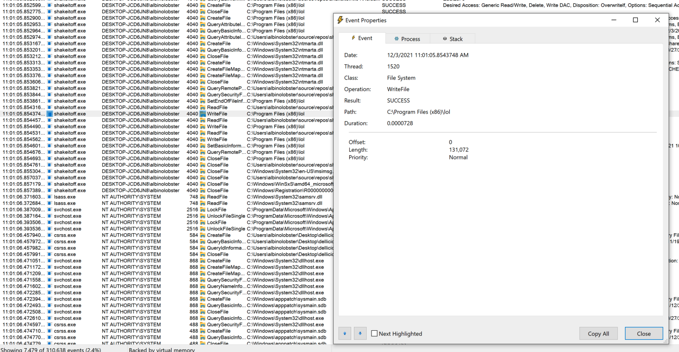This screenshot has height=352, width=679.
Task: Click the svchost.exe icon in the 11:01:06.387009 row
Action: pos(49,210)
